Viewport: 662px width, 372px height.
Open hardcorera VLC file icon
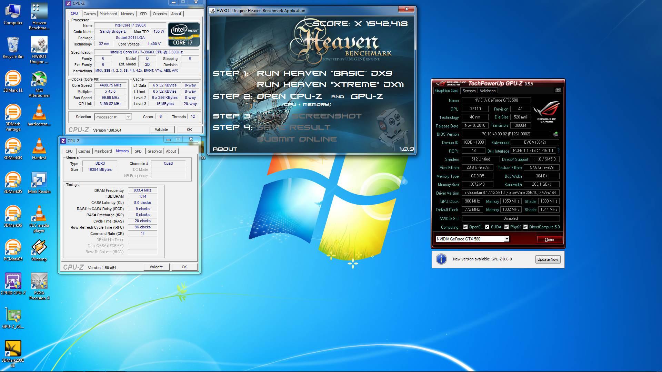click(x=39, y=115)
